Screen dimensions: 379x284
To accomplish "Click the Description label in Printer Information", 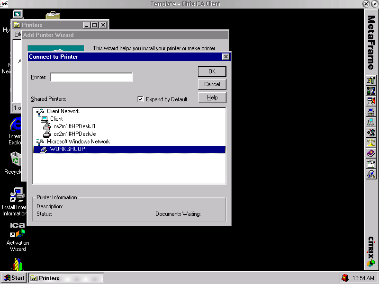I will 50,206.
